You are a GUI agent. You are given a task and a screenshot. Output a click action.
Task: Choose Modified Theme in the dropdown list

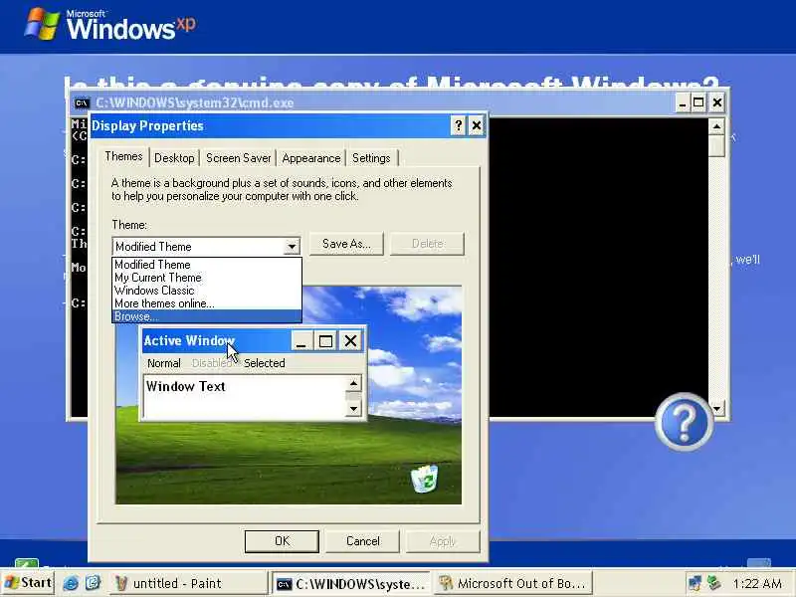point(207,265)
